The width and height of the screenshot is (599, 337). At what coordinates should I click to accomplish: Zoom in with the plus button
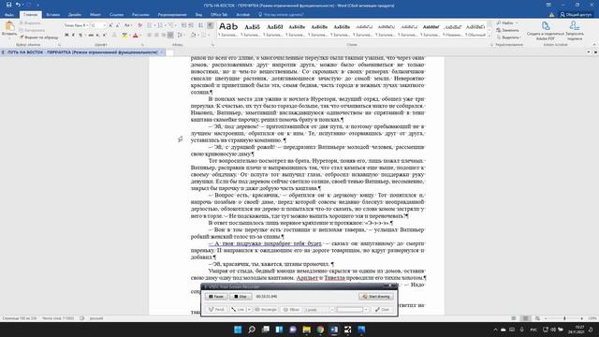[582, 318]
